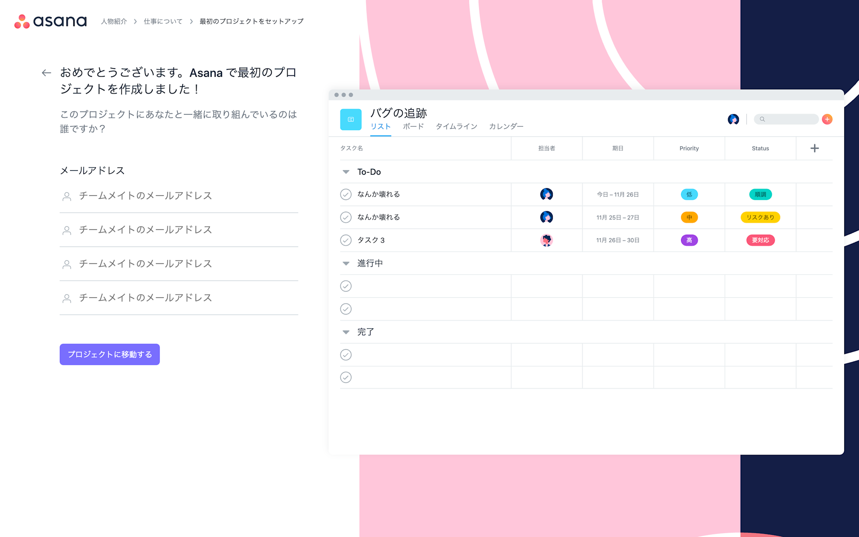Click the タスク 3 task name
Image resolution: width=859 pixels, height=537 pixels.
click(x=371, y=240)
